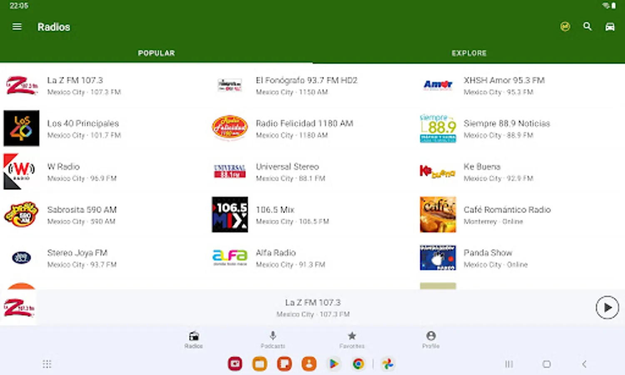Open the hamburger navigation menu
Image resolution: width=625 pixels, height=375 pixels.
(17, 27)
